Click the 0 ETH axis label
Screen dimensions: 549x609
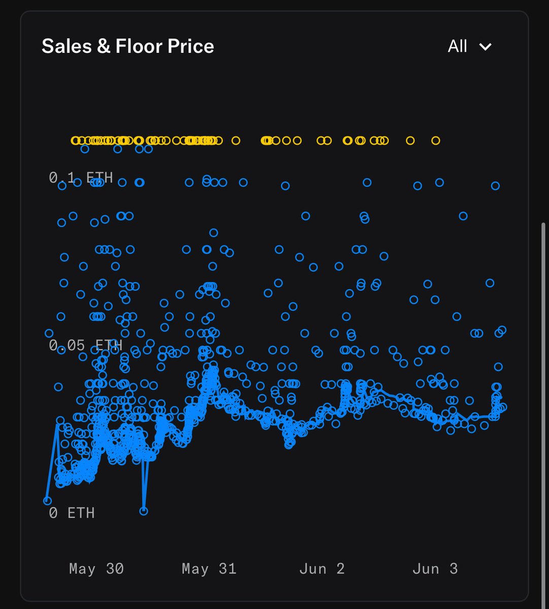(x=72, y=513)
